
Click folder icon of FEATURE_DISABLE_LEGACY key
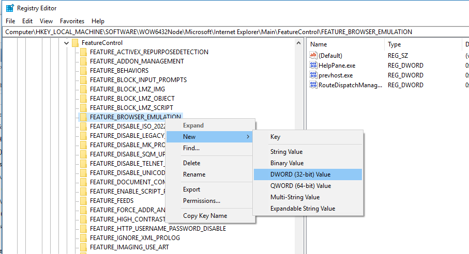[83, 135]
